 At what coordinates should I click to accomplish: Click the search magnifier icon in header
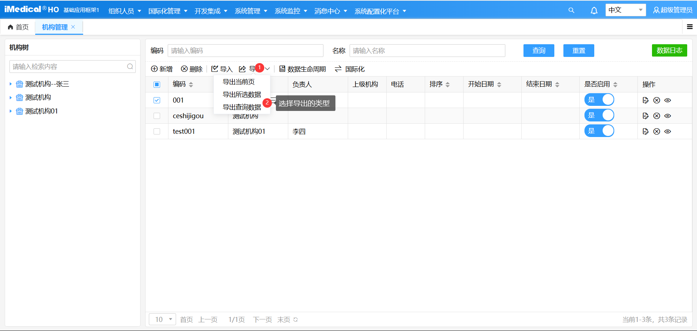571,11
